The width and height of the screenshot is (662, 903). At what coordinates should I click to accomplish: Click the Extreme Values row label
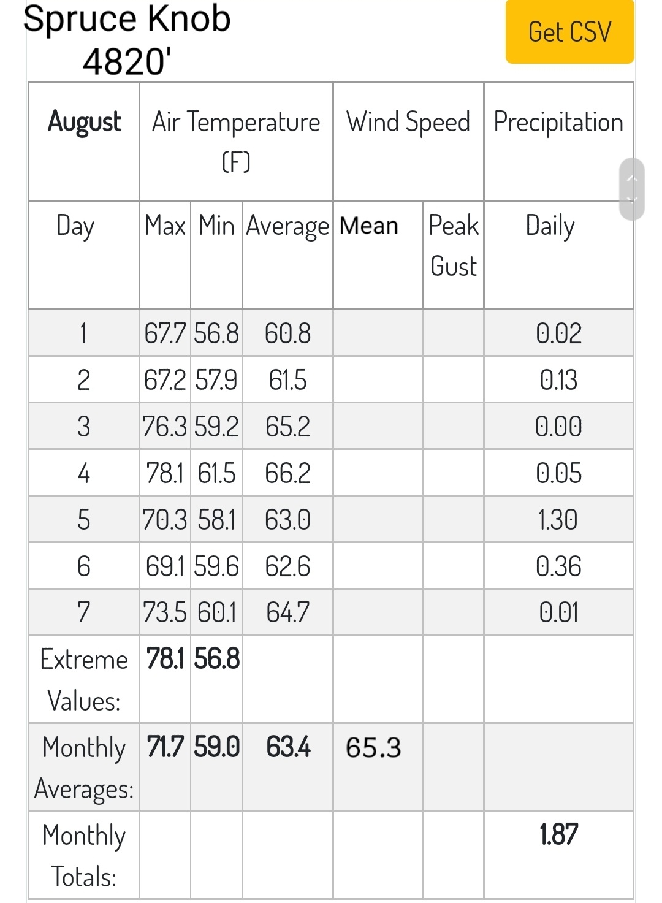tap(84, 680)
